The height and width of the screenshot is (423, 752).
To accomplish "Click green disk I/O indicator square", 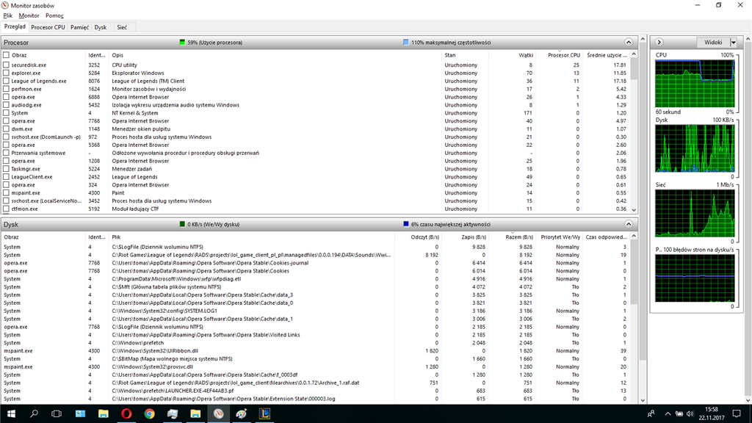I will click(182, 224).
